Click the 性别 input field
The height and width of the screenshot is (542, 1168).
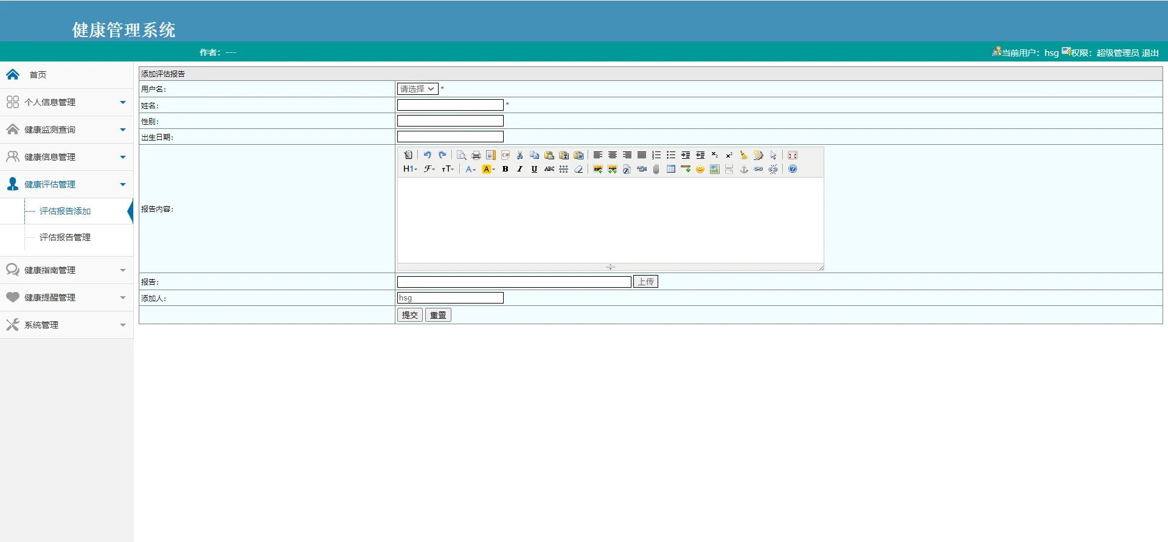click(x=450, y=120)
